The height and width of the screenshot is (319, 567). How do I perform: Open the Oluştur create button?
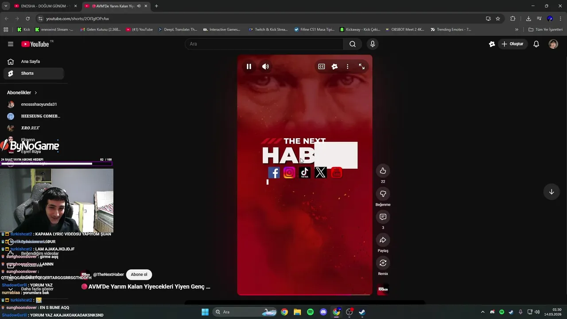point(513,44)
